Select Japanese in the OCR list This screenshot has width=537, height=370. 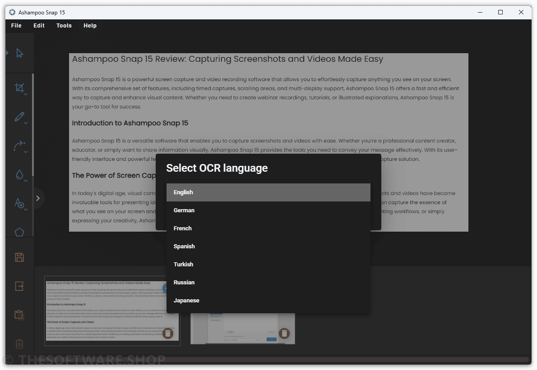click(x=268, y=300)
